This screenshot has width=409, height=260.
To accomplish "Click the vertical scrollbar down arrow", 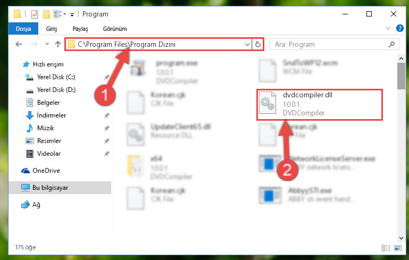I will [401, 238].
